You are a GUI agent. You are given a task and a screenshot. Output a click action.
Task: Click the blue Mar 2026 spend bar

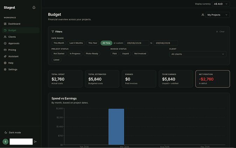116,127
